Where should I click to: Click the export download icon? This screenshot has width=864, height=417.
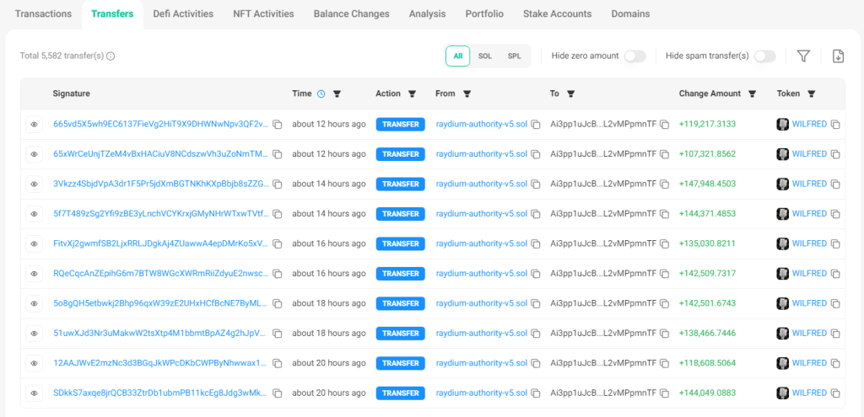[x=838, y=56]
